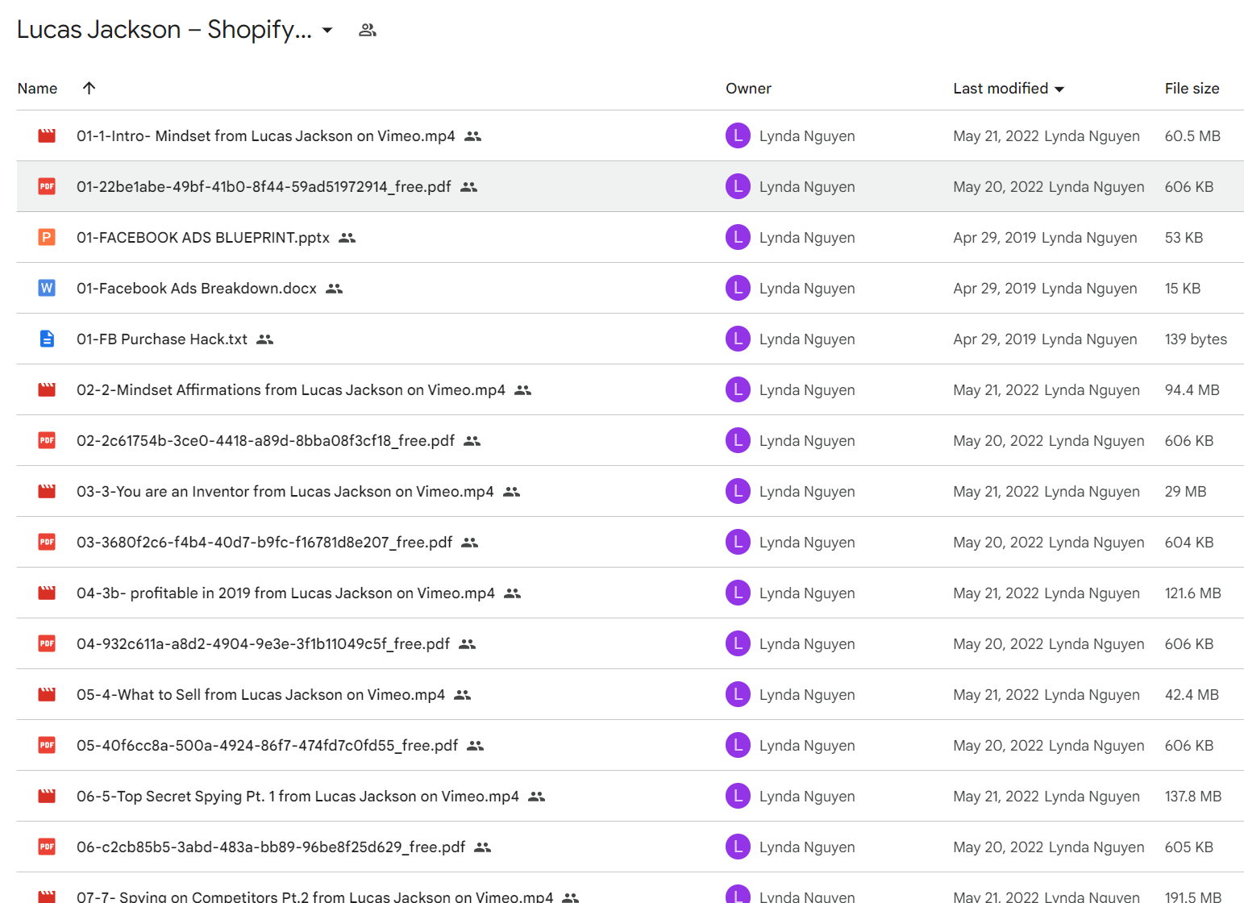Sort by the Name column header

(x=37, y=89)
